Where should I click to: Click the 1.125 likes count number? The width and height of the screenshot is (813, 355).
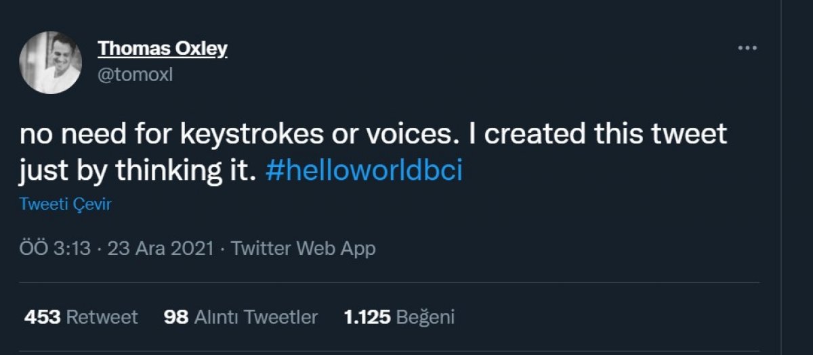[366, 316]
